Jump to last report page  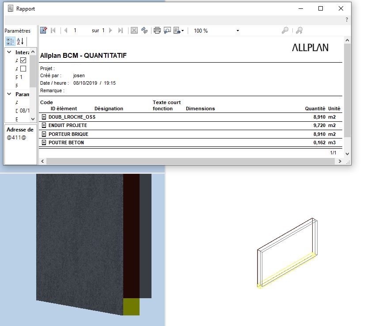click(121, 30)
